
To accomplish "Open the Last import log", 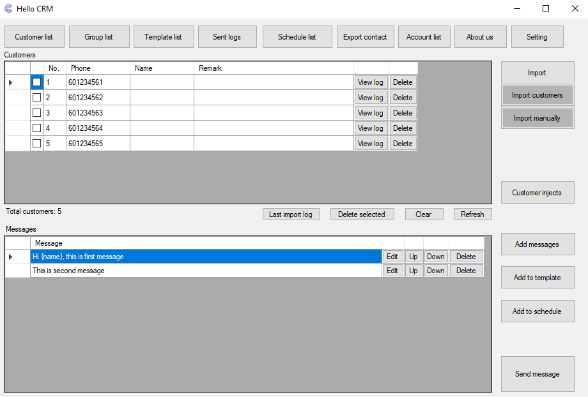I will pos(290,214).
